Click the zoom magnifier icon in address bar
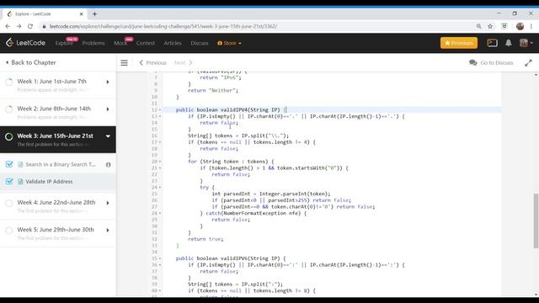The width and height of the screenshot is (539, 303). point(478,26)
